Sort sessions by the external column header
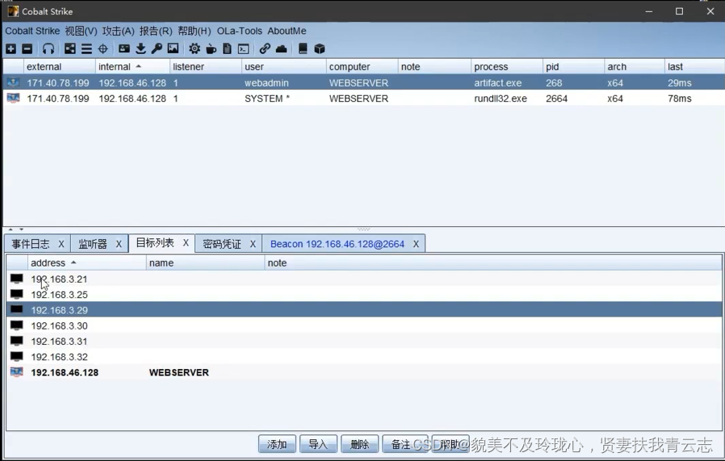 click(x=60, y=66)
